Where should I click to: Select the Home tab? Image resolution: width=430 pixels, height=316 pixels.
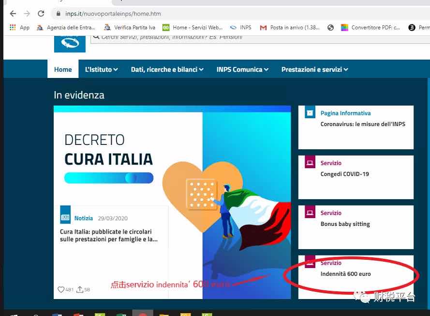point(63,69)
